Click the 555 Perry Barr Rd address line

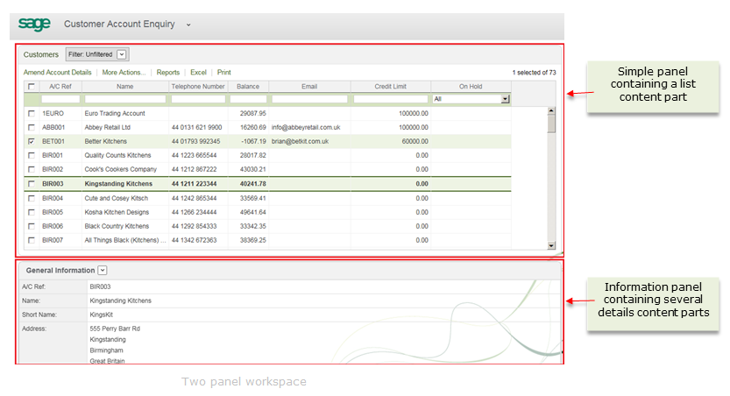pyautogui.click(x=115, y=329)
